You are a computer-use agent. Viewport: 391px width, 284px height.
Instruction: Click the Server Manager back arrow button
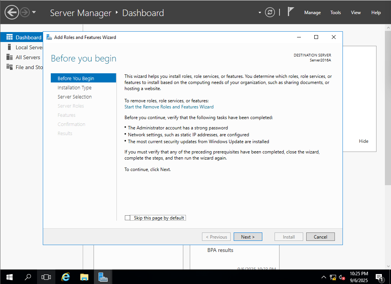click(12, 12)
